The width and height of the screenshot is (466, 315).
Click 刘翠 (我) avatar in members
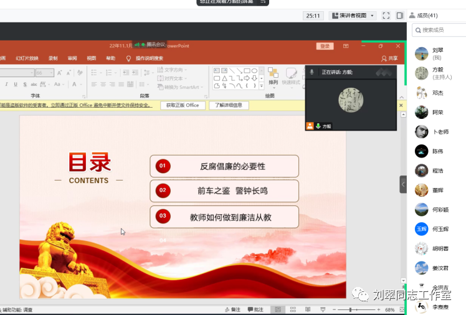(421, 54)
